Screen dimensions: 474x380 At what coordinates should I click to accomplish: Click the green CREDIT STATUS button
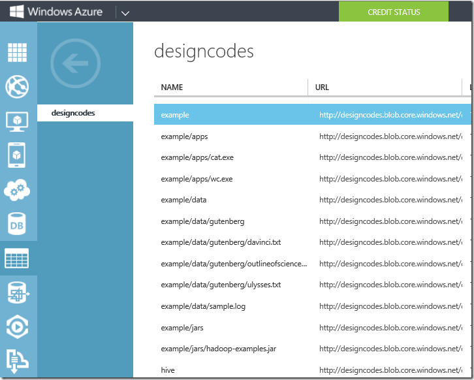394,12
